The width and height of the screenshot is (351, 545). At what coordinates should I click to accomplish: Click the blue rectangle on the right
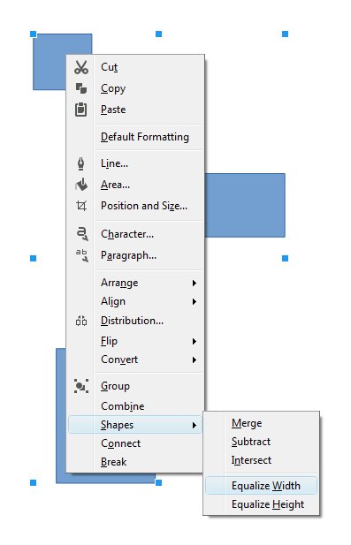(x=245, y=206)
